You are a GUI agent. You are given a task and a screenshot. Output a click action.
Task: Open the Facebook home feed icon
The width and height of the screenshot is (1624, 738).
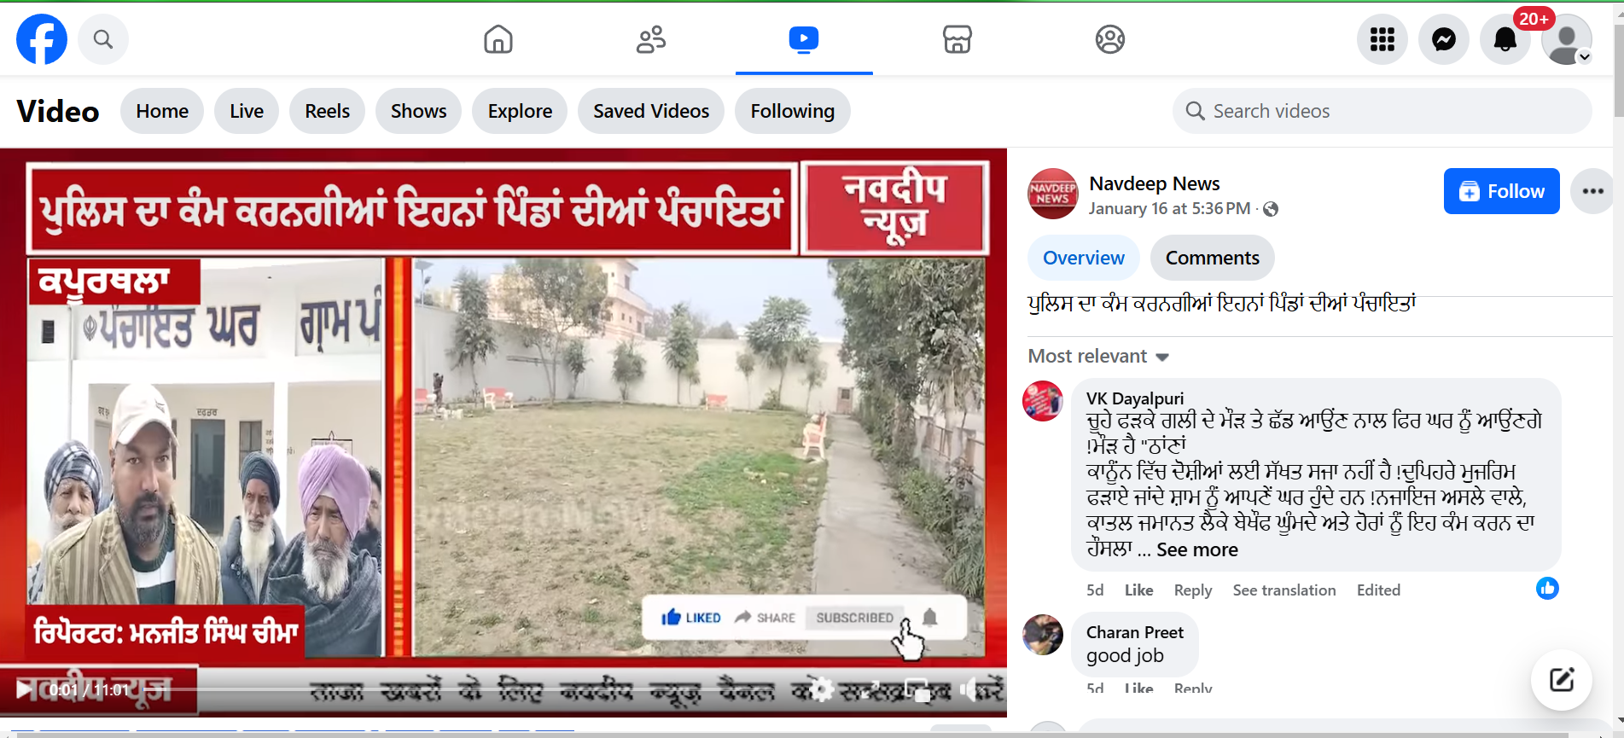click(498, 39)
